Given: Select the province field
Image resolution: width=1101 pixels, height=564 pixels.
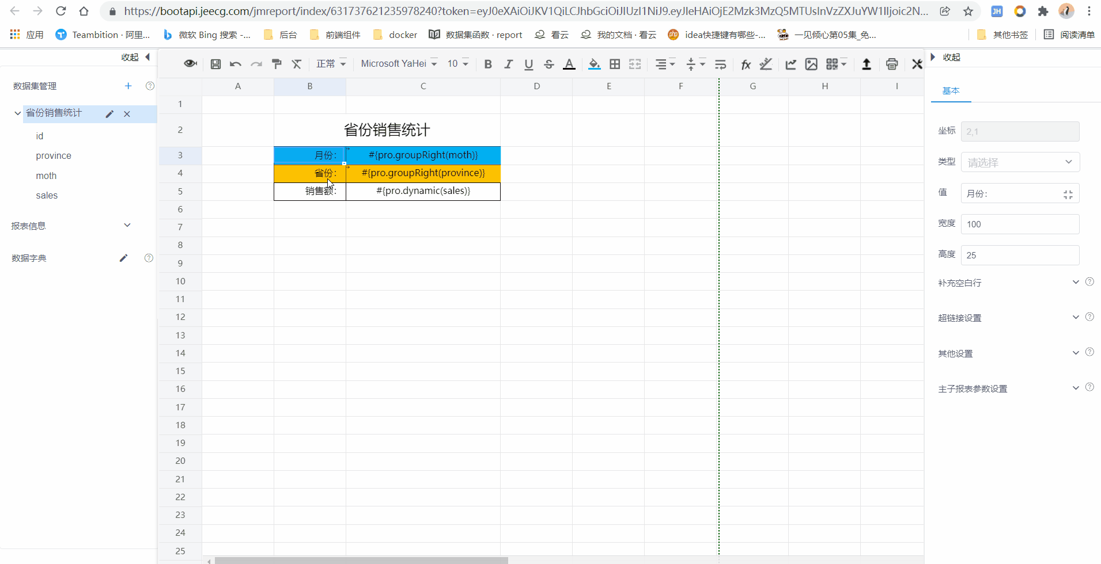Looking at the screenshot, I should [54, 156].
